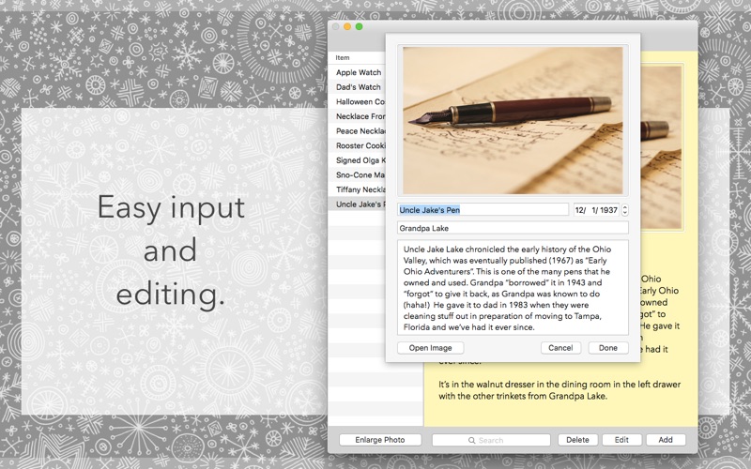Image resolution: width=751 pixels, height=469 pixels.
Task: Click the Done button in the edit dialog
Action: [607, 348]
